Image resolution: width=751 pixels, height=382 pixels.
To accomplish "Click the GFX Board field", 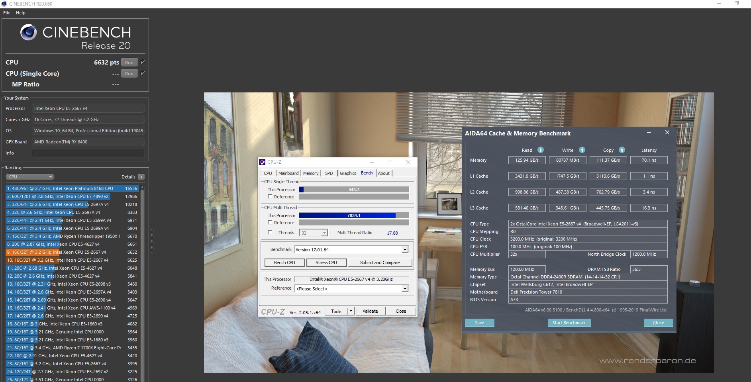I will coord(88,142).
